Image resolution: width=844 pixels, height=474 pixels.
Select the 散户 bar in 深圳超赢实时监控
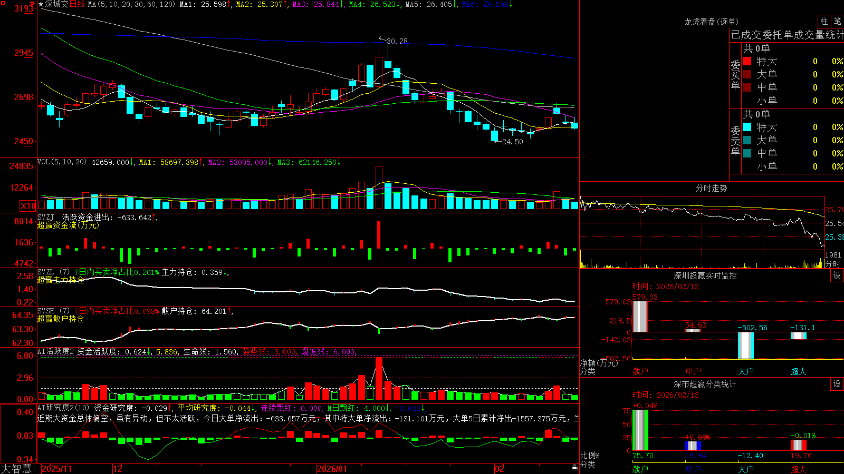(640, 317)
